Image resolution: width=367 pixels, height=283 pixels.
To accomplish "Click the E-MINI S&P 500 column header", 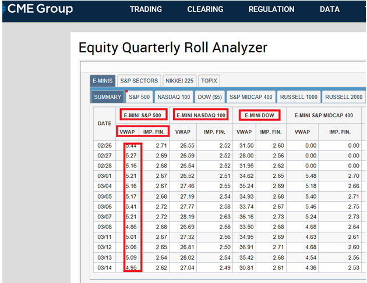I will 143,115.
